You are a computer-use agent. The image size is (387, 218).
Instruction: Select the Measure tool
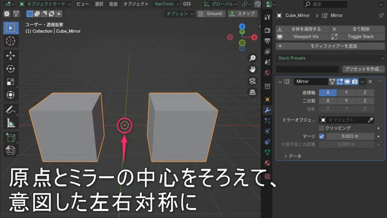[x=11, y=123]
